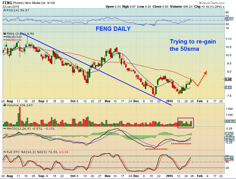Click the 20 level label on stochastic axis
This screenshot has height=179, width=236.
click(x=227, y=168)
